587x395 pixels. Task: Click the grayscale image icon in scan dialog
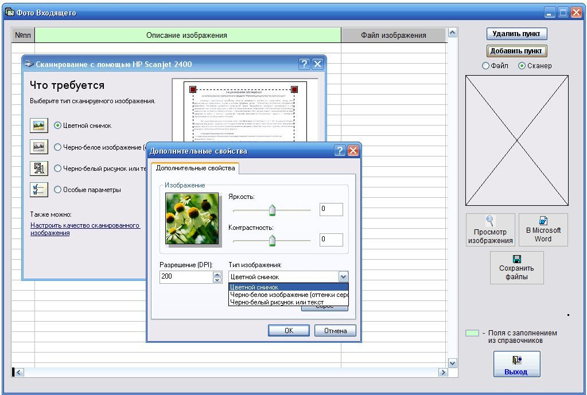[39, 147]
